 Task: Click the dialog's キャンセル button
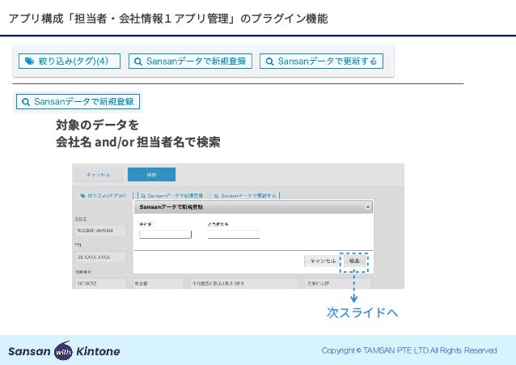(323, 261)
